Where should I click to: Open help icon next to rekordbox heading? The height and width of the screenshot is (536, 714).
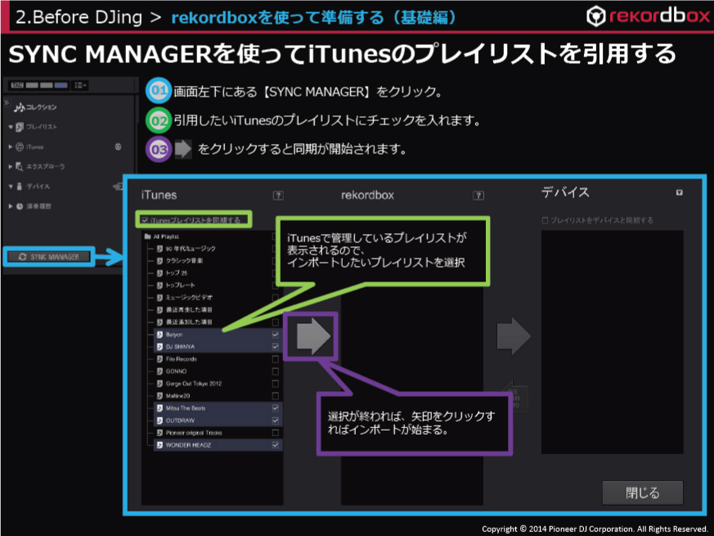pos(478,196)
